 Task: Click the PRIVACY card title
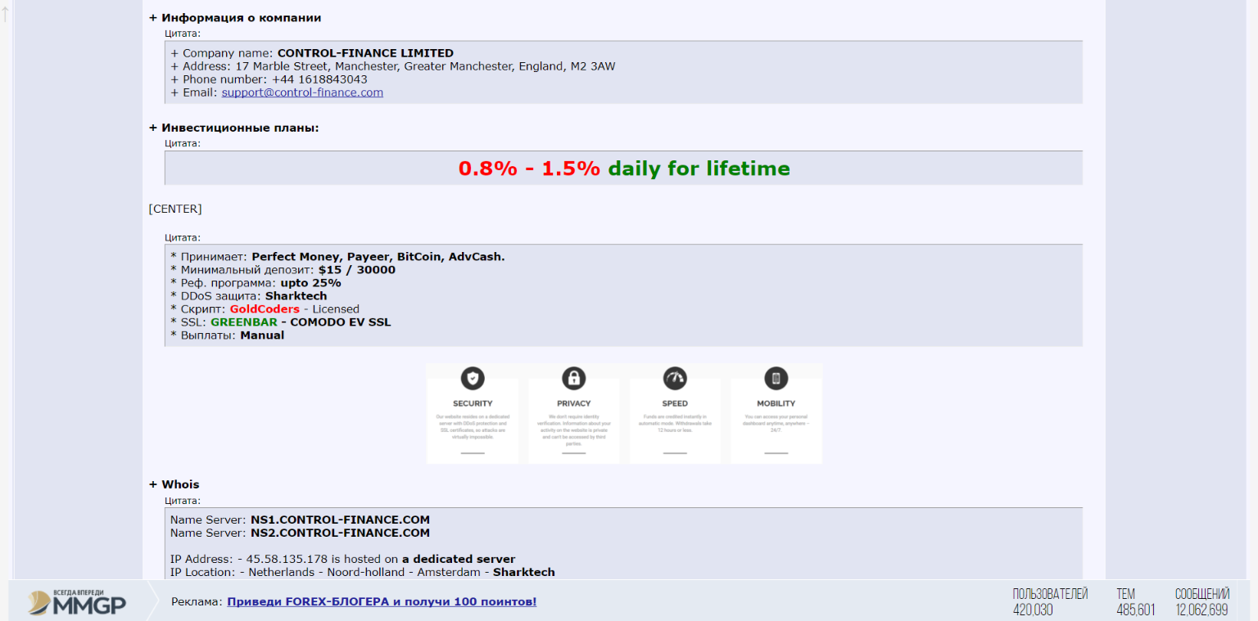click(574, 403)
